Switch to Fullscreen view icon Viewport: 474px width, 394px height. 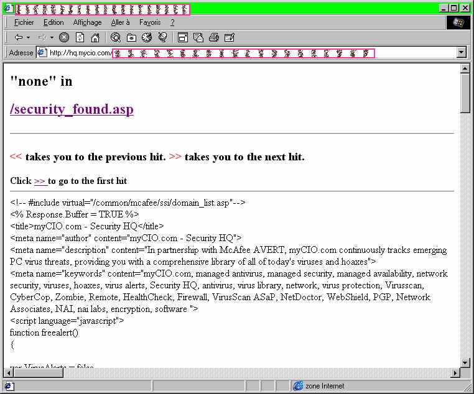(183, 37)
